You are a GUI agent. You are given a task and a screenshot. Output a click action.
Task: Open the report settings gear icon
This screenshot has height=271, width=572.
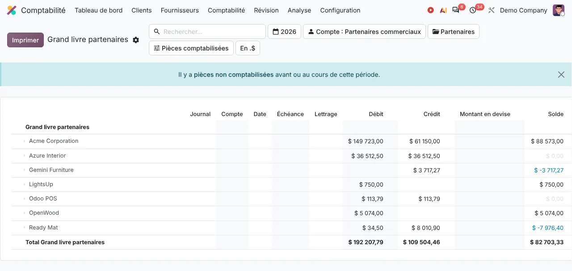tap(136, 40)
